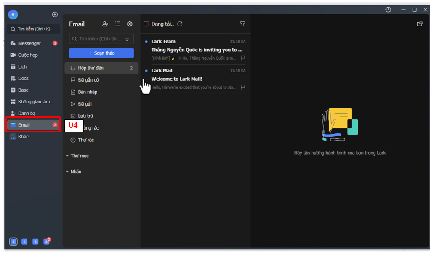434x254 pixels.
Task: Click the inbox unread count 2
Action: pos(131,68)
